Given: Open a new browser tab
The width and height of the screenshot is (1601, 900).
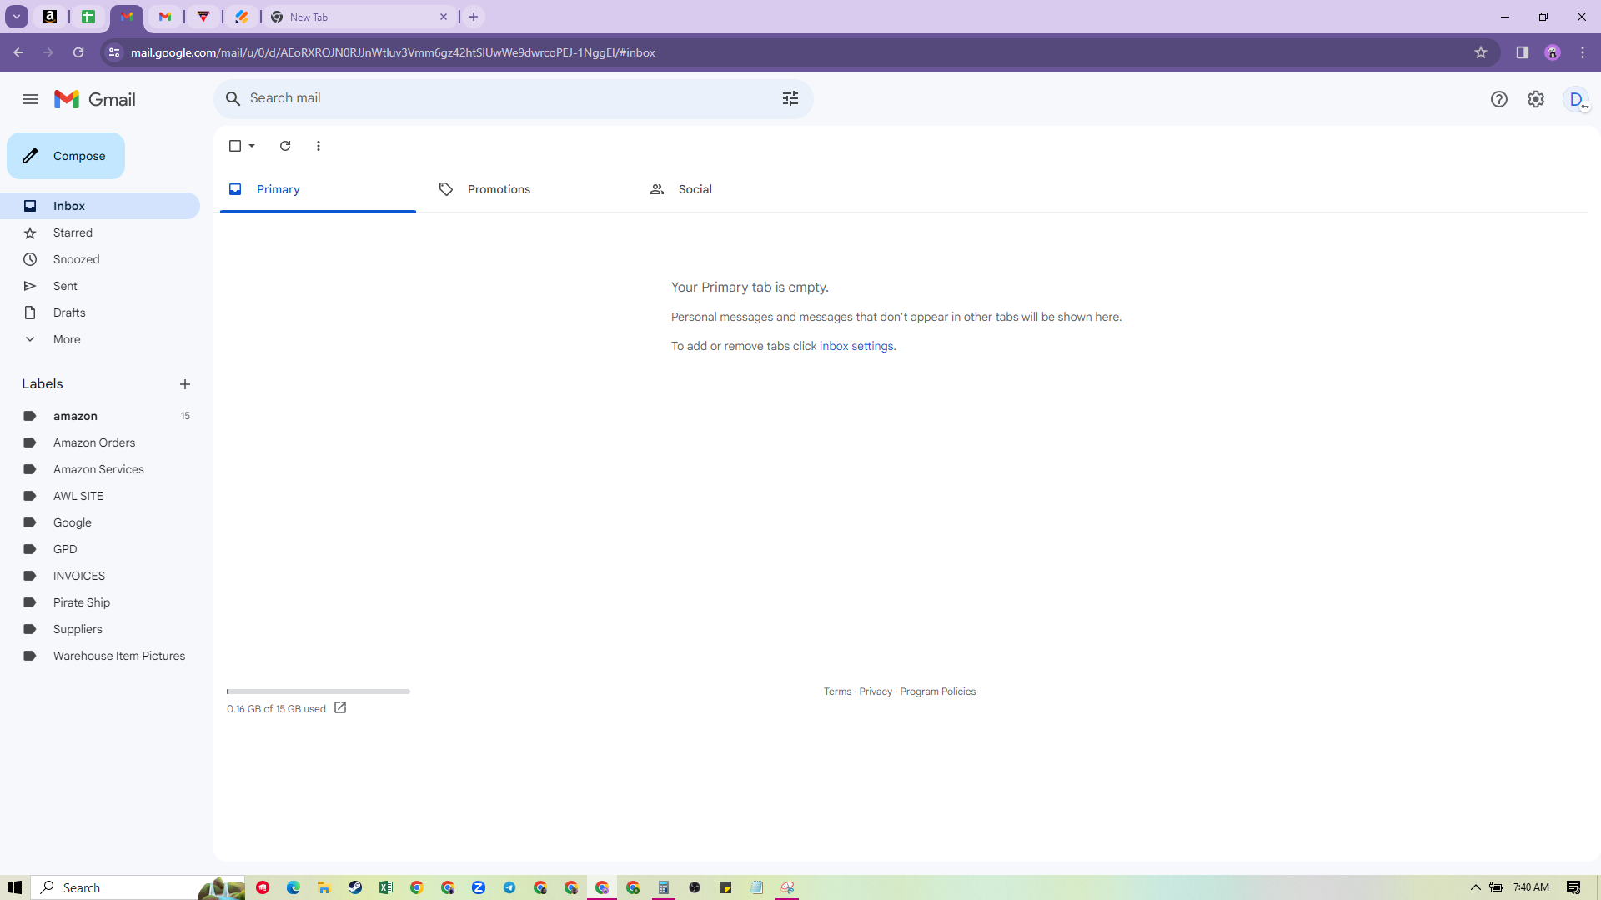Looking at the screenshot, I should click(x=474, y=17).
